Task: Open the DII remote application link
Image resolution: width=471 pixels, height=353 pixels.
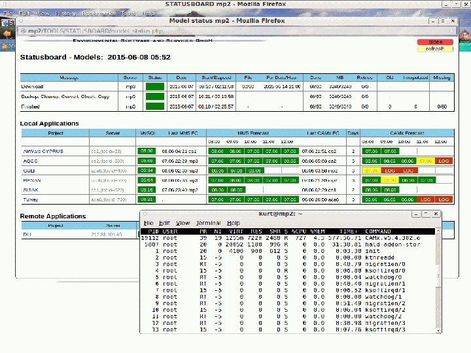Action: point(27,234)
